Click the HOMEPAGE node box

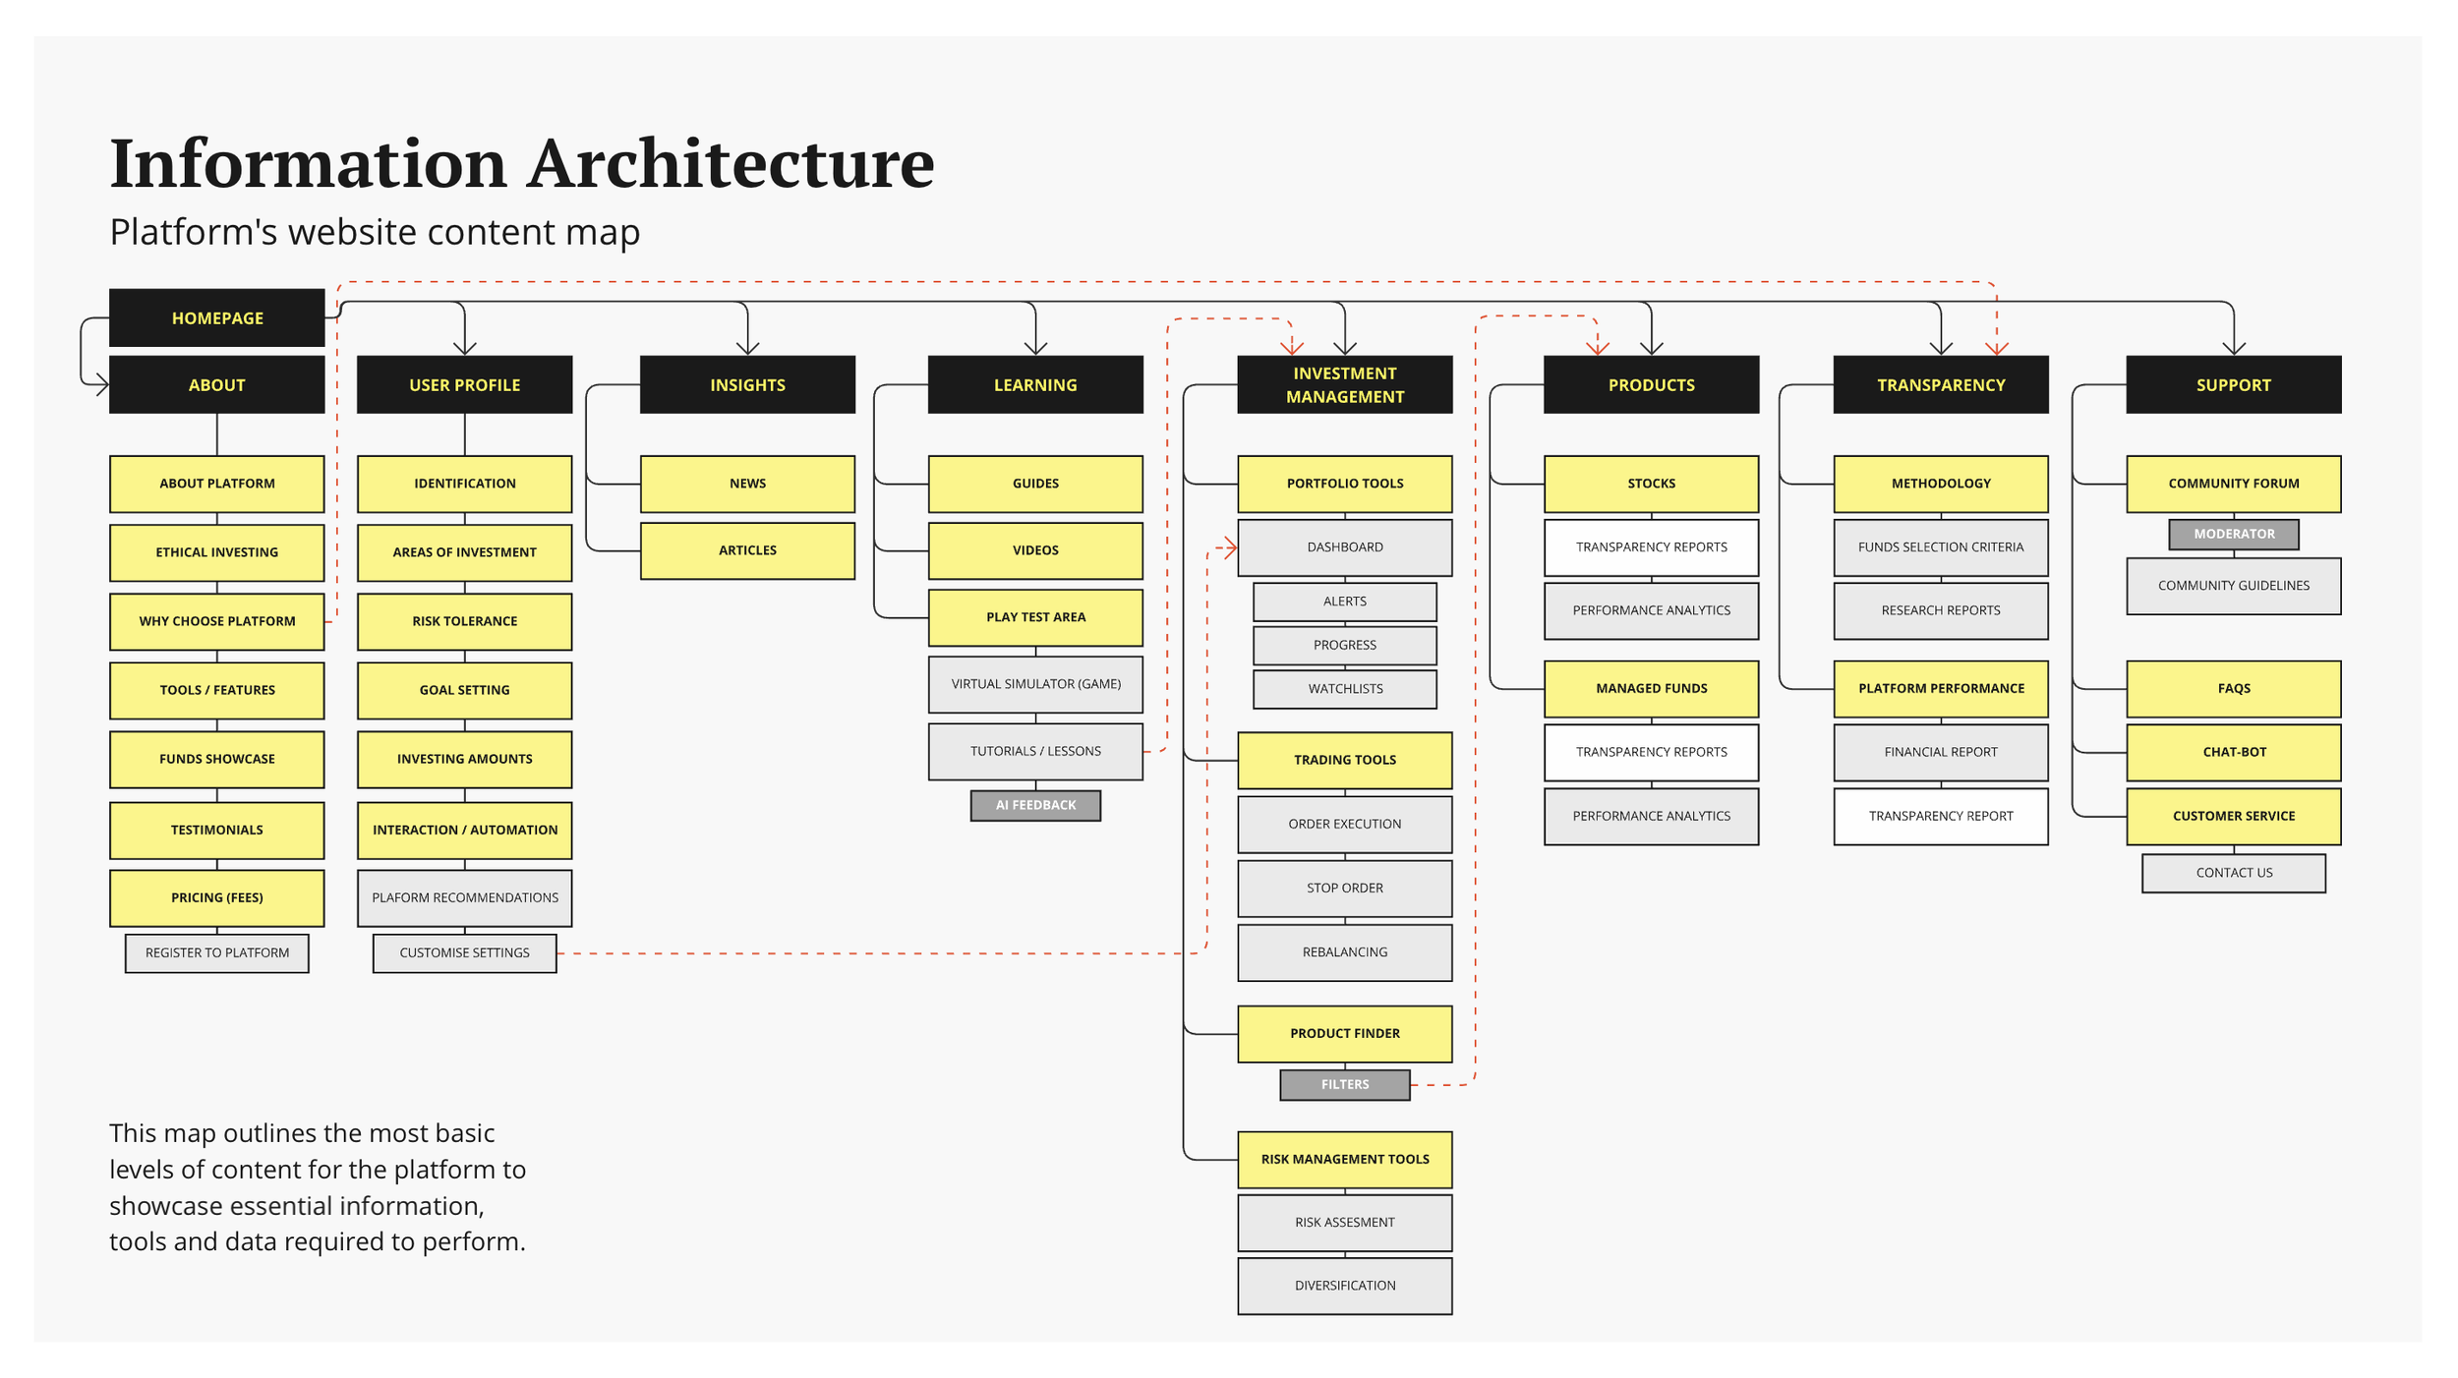[217, 317]
